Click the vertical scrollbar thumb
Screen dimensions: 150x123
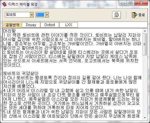tap(145, 44)
